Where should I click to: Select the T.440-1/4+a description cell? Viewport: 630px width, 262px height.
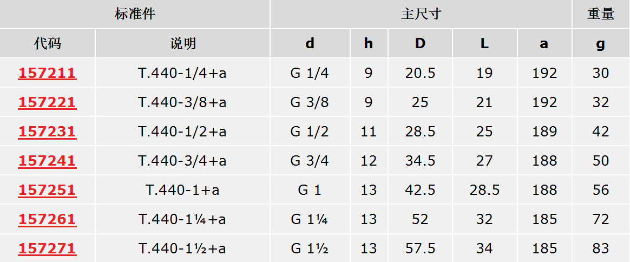tap(182, 73)
